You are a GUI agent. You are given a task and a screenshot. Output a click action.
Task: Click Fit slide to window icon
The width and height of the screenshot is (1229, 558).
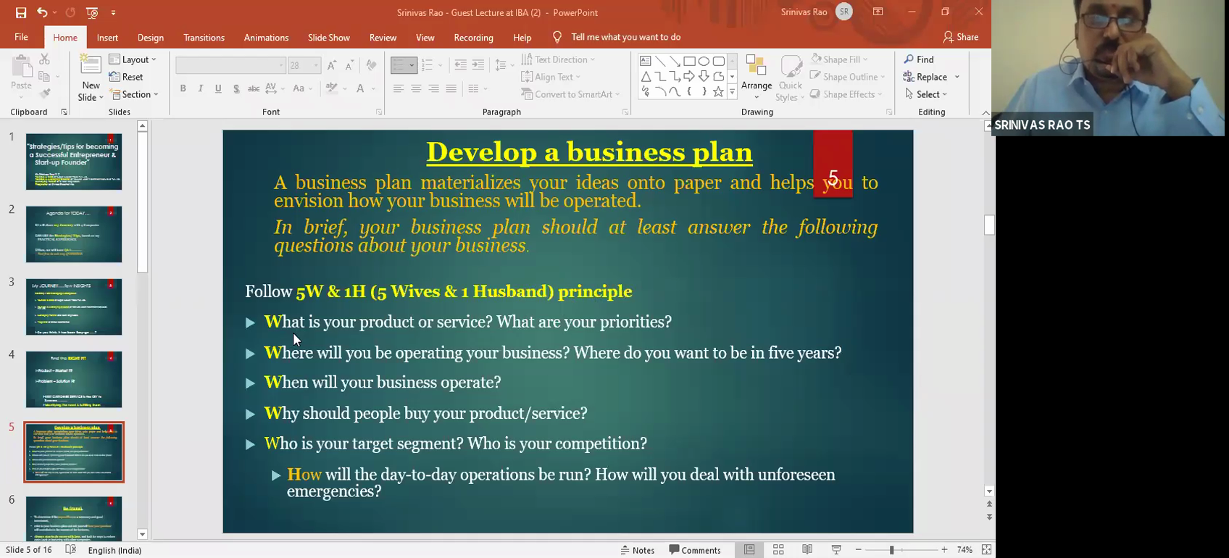[x=986, y=550]
